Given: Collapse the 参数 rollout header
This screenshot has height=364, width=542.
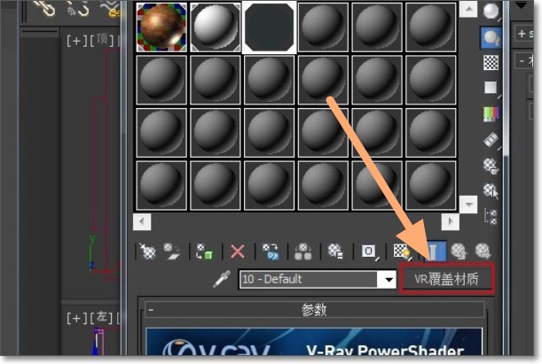Looking at the screenshot, I should [314, 309].
